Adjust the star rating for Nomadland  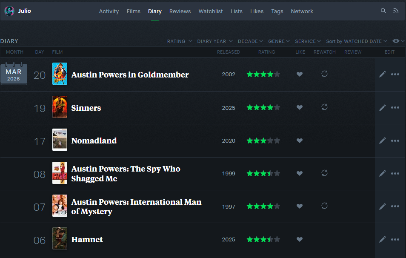[263, 140]
